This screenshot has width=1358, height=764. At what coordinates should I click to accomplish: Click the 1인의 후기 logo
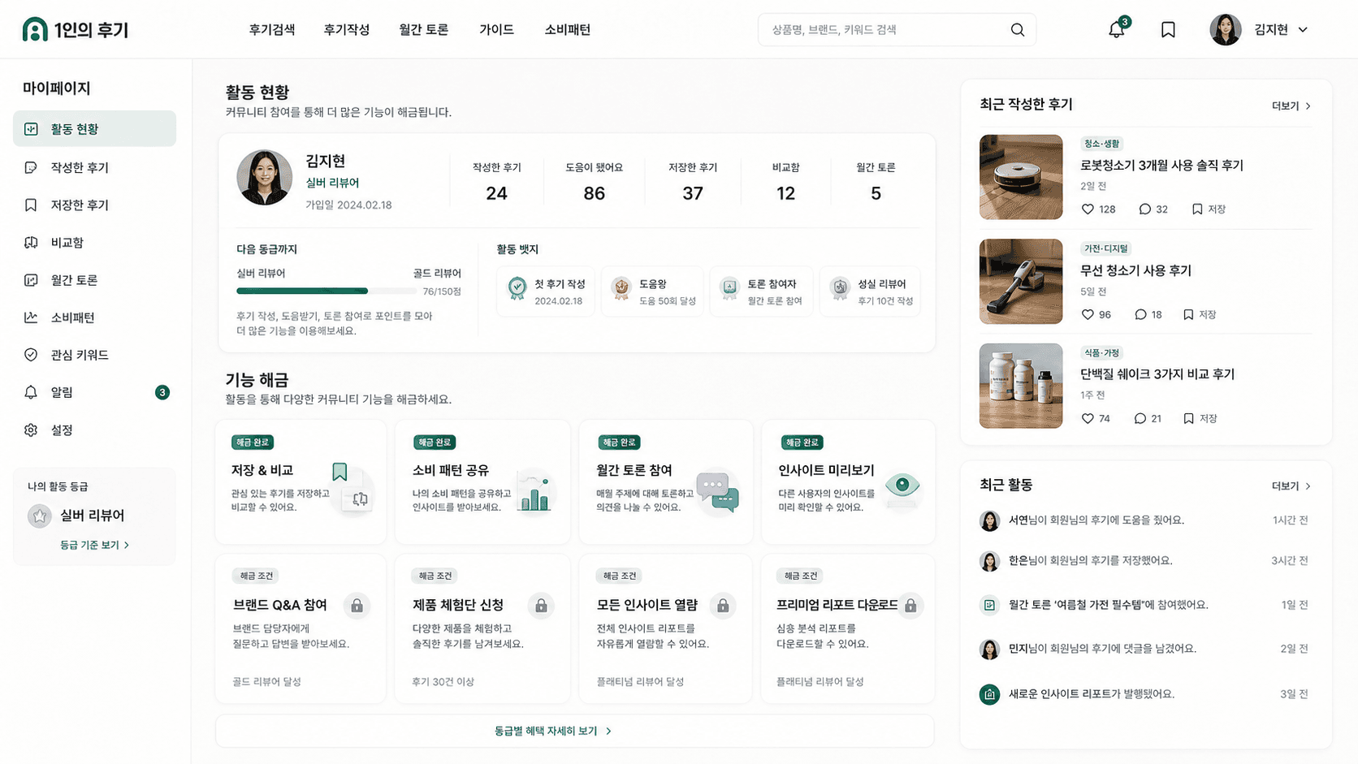click(x=76, y=30)
